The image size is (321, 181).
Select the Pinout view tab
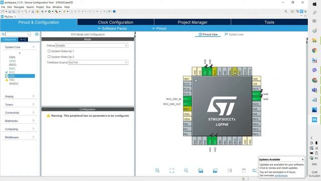[x=208, y=35]
